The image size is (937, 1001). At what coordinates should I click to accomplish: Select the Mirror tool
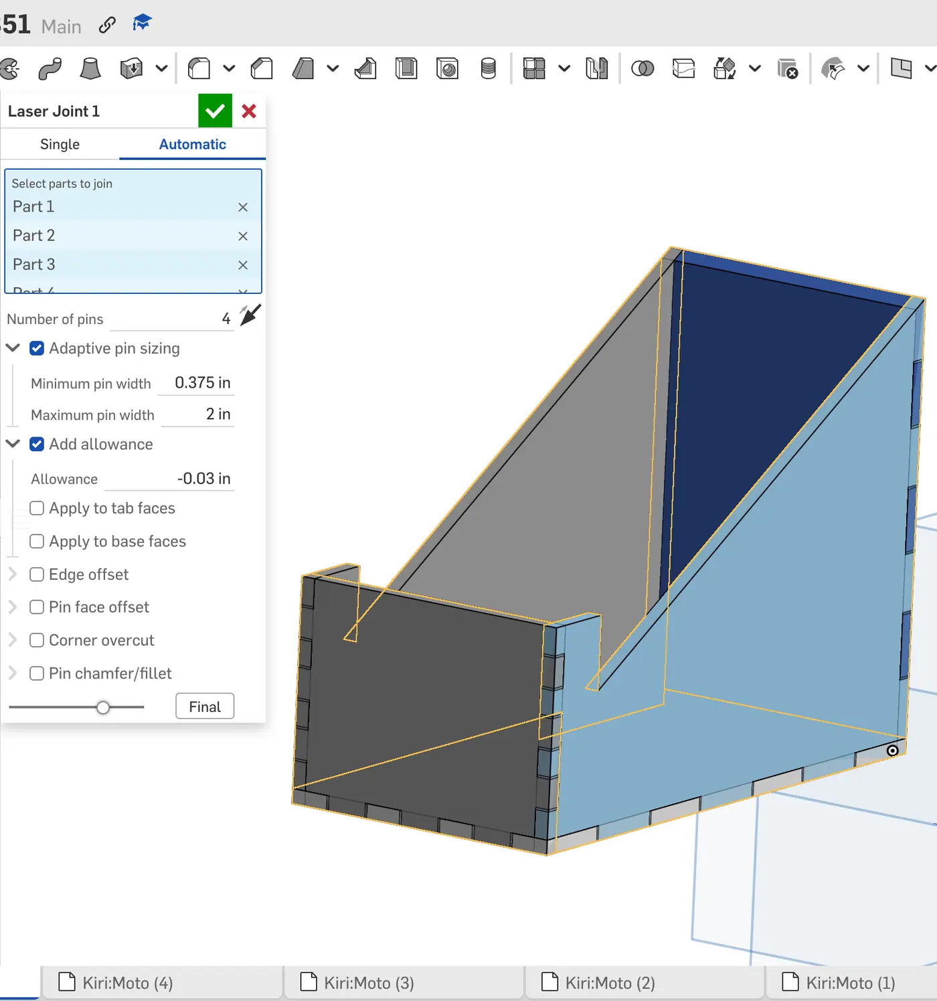[596, 68]
